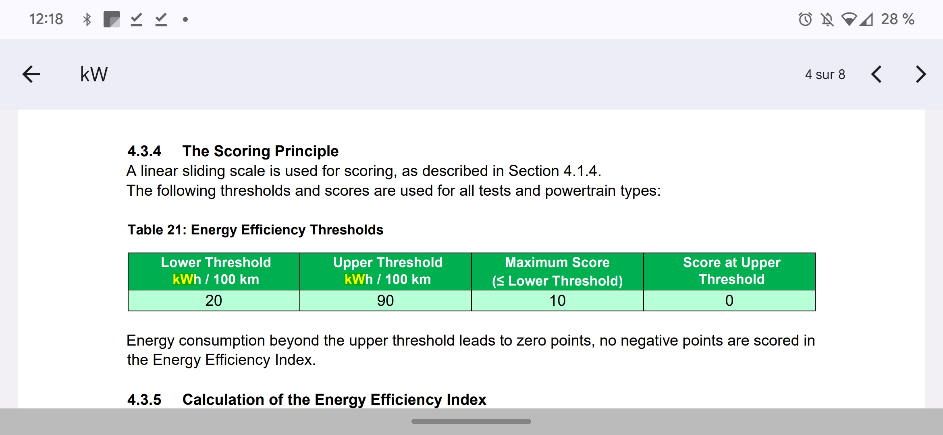Tap the '4 sur 8' result counter
This screenshot has width=943, height=435.
[x=825, y=75]
